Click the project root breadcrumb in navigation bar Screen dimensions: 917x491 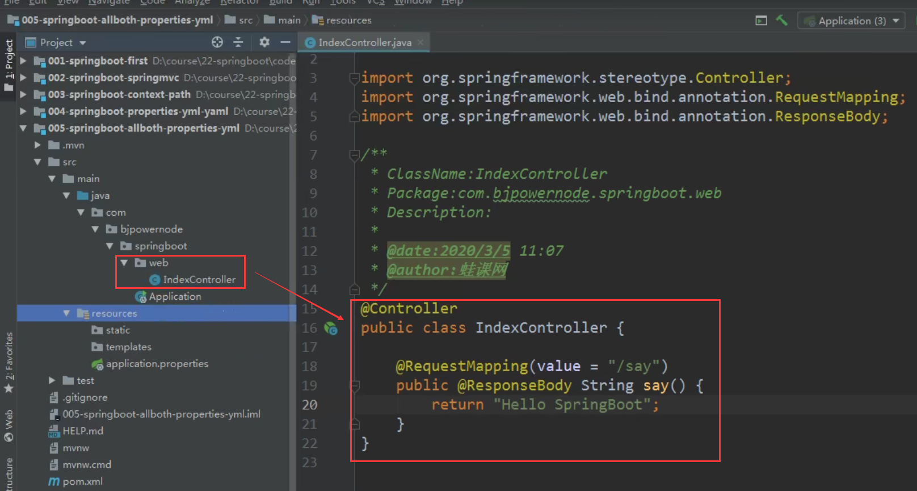pos(110,20)
